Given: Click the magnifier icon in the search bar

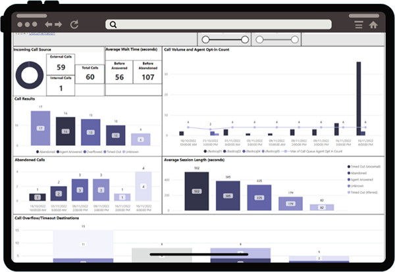Looking at the screenshot, I should point(113,24).
